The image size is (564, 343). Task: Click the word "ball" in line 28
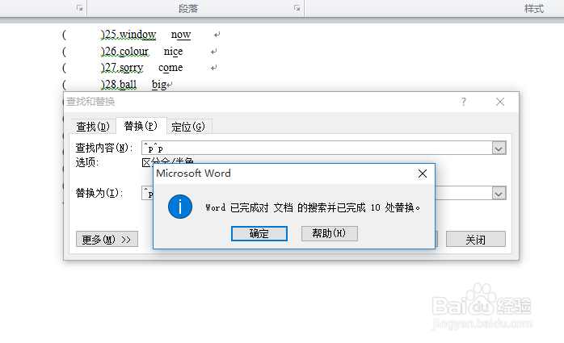[x=128, y=85]
